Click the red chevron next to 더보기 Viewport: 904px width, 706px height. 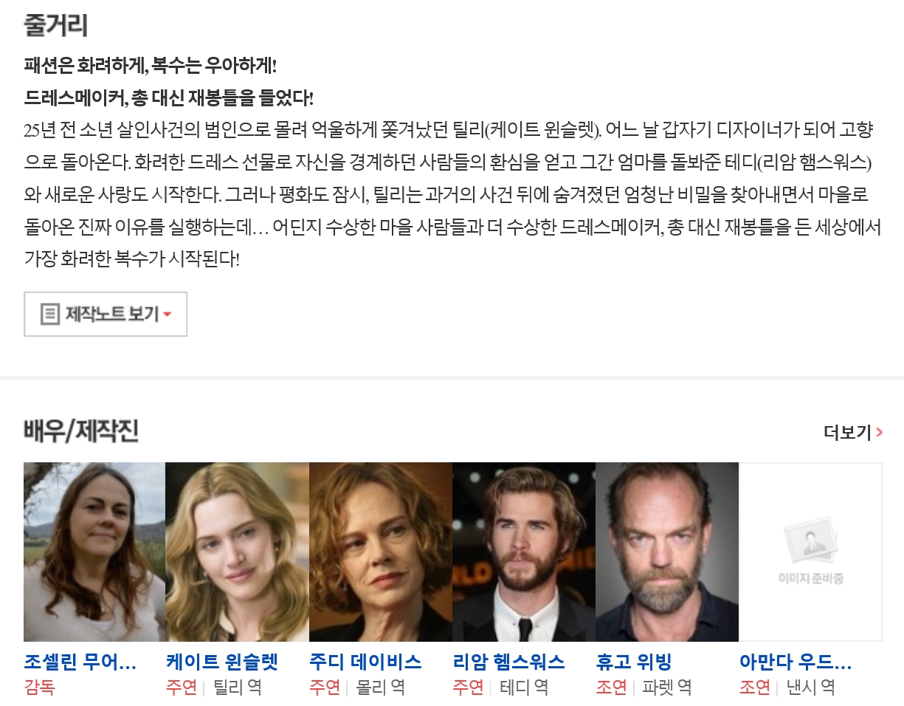coord(879,433)
